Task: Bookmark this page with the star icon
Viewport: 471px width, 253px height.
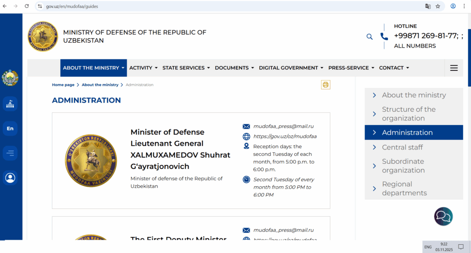Action: [438, 6]
